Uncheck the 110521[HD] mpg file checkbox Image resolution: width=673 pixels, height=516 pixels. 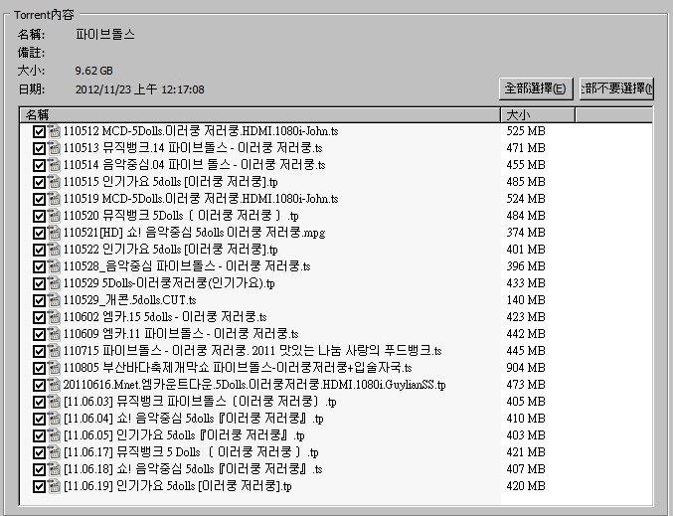pyautogui.click(x=39, y=233)
